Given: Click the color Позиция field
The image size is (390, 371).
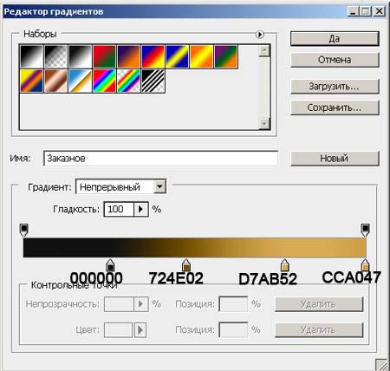Looking at the screenshot, I should [x=233, y=329].
